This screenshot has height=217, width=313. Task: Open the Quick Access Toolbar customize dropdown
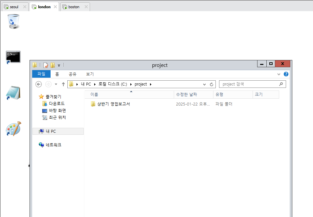(x=59, y=65)
